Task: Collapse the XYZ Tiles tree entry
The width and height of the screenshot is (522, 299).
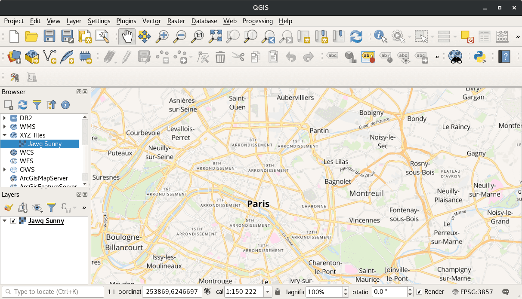Action: 4,135
